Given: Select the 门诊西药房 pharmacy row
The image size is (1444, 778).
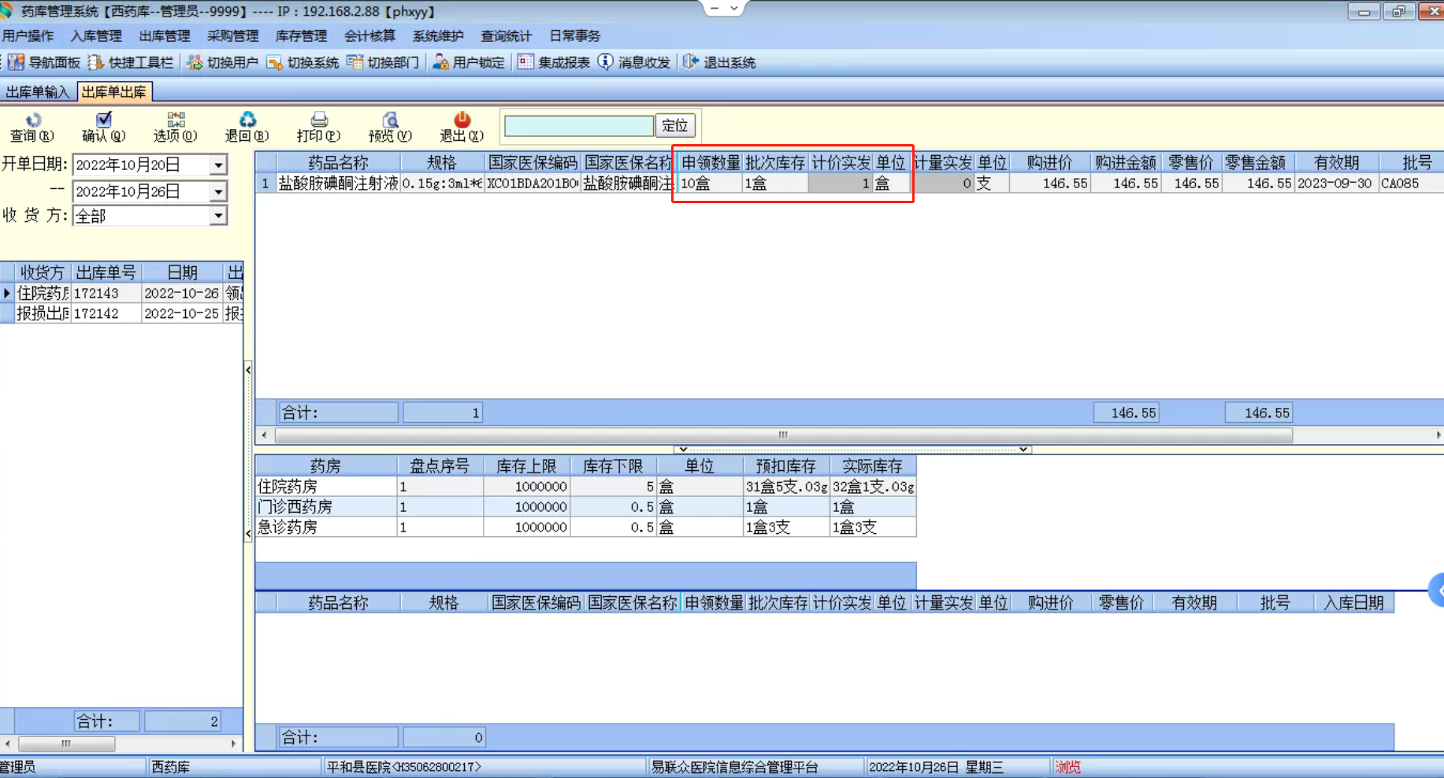Looking at the screenshot, I should [x=585, y=507].
